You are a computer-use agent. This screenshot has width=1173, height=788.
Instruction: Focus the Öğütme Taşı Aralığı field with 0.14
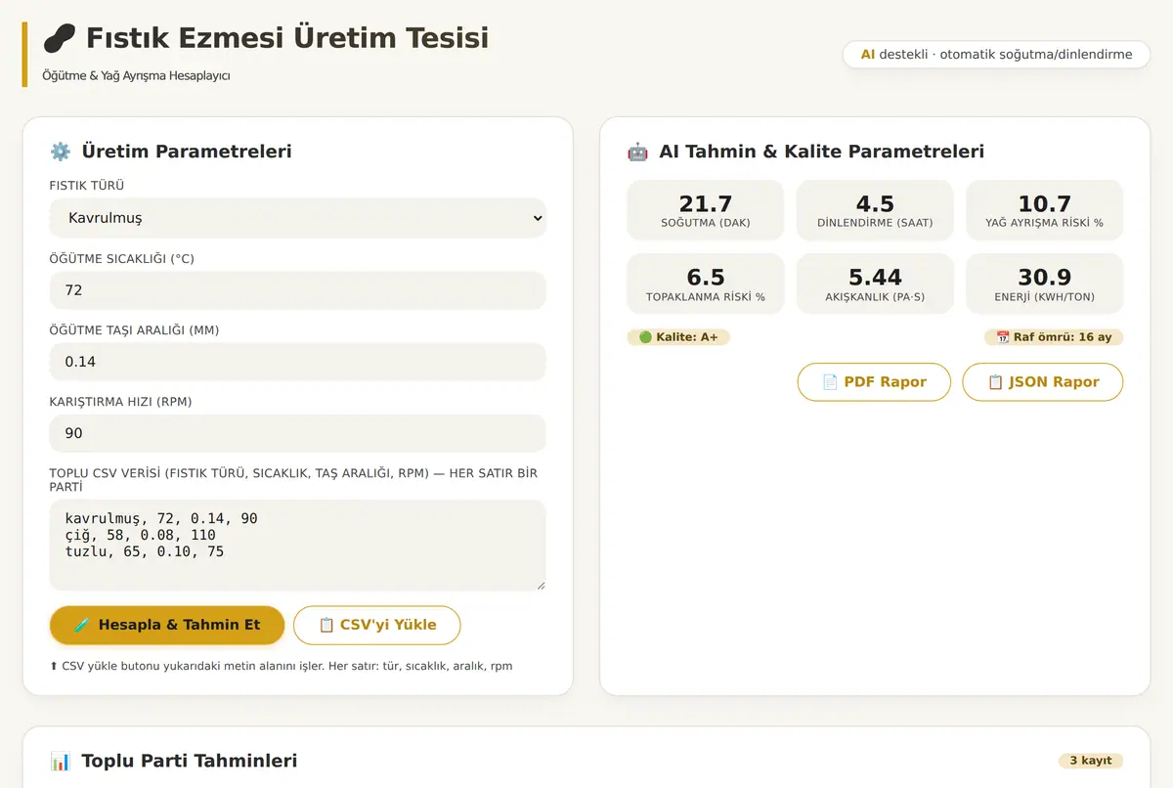click(297, 362)
